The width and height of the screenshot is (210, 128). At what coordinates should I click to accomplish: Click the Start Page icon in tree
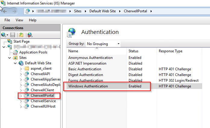[10, 41]
